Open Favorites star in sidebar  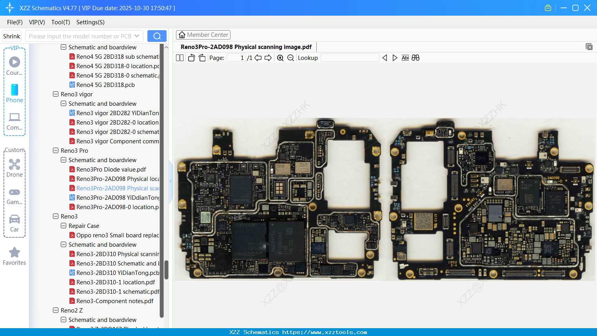point(15,256)
